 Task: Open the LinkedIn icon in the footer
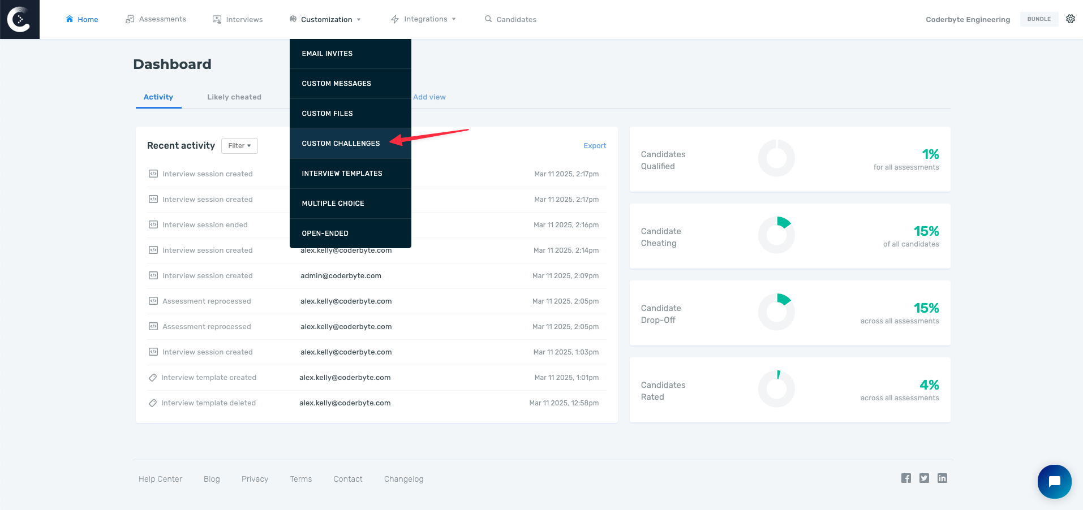(942, 478)
